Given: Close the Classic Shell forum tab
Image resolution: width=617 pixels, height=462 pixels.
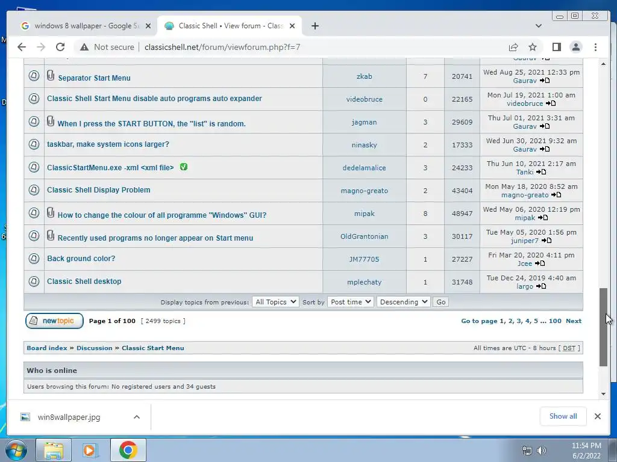Looking at the screenshot, I should click(292, 26).
